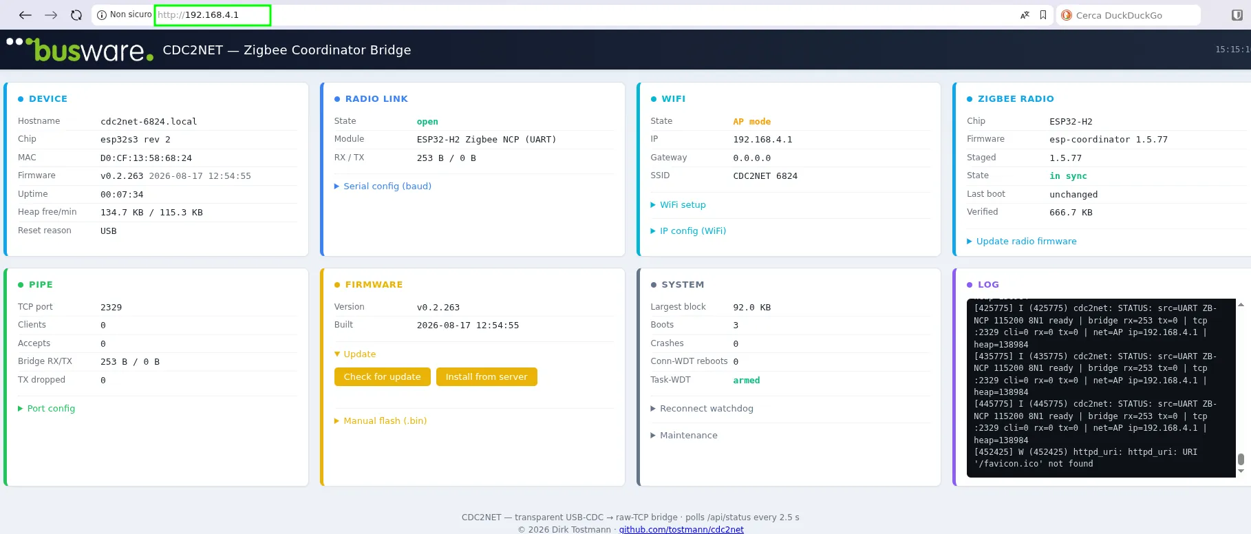Viewport: 1251px width, 534px height.
Task: Expand the 'Reconnect watchdog' section
Action: [702, 408]
